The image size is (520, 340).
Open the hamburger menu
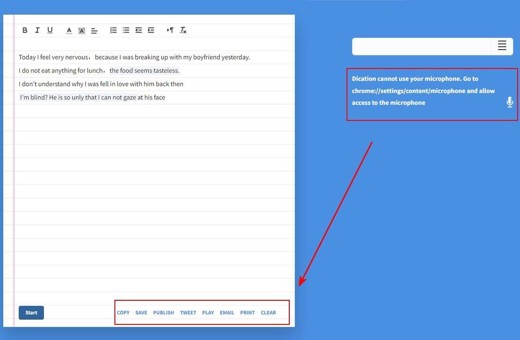pyautogui.click(x=502, y=45)
